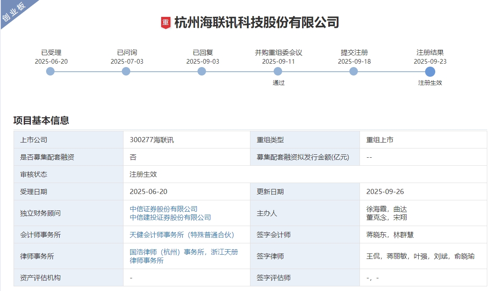Select the 已回复 2025-09-03 timeline node
Viewport: 497px width, 291px height.
202,71
